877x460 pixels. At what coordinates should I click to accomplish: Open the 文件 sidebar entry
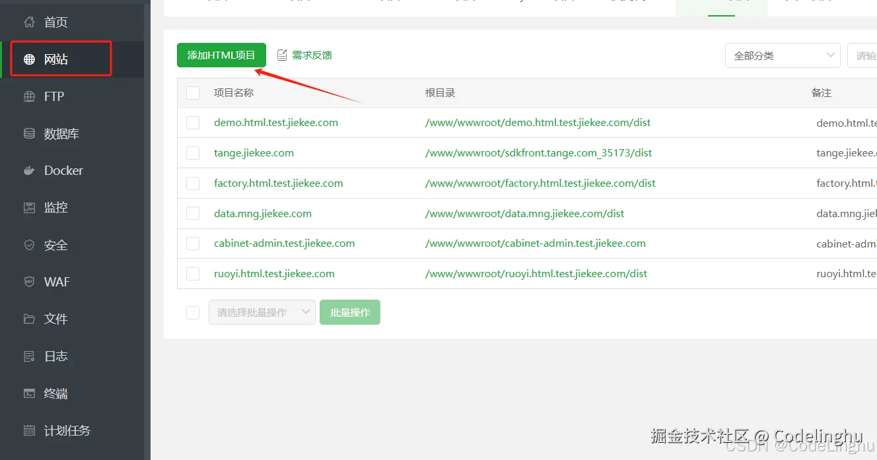point(72,319)
